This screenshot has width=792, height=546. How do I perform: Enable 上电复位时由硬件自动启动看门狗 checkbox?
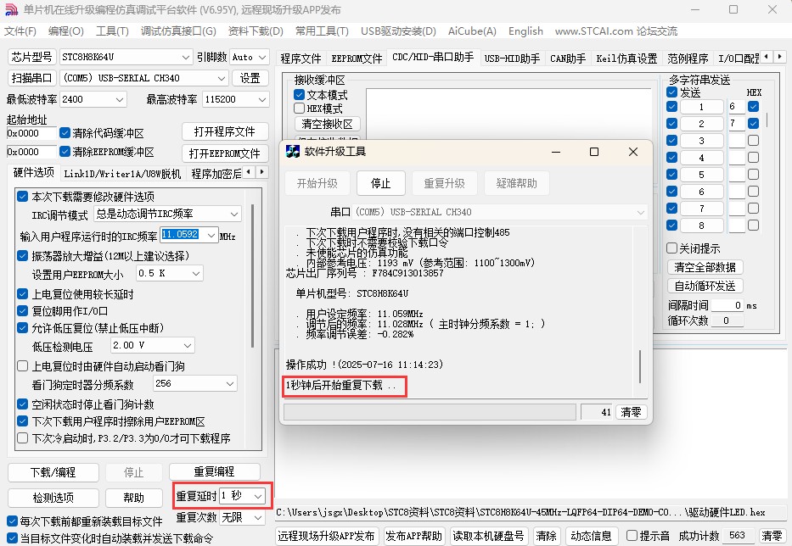pyautogui.click(x=23, y=366)
